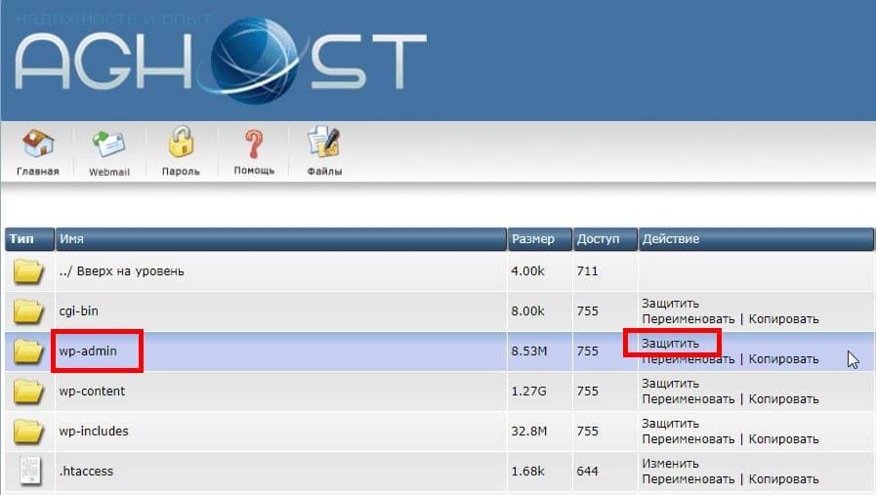Click the Доступ column header
Screen dimensions: 876x495
[x=599, y=239]
